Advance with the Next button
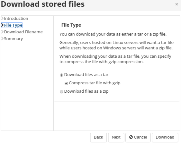Viewport: 181px width, 144px height. tap(116, 137)
